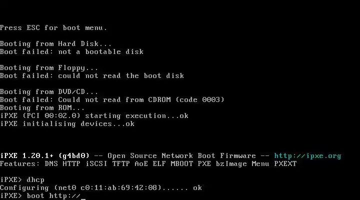The height and width of the screenshot is (200, 360).
Task: Click the 'Press ESC for boot menu' line
Action: (53, 28)
